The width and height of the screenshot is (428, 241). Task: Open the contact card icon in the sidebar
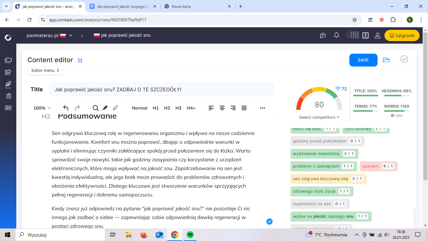tap(8, 108)
